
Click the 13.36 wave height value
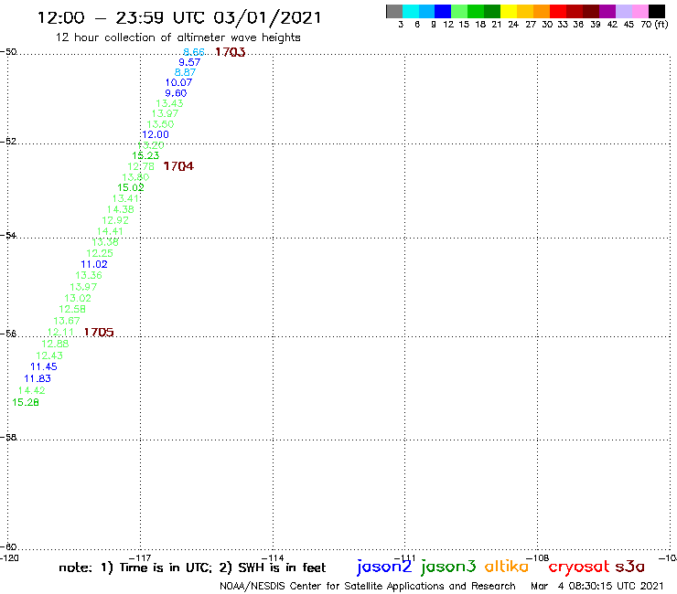pos(89,275)
